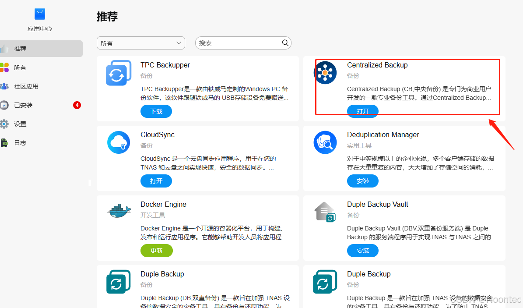Viewport: 523px width, 308px height.
Task: Click the CloudSync cloud icon
Action: click(119, 142)
